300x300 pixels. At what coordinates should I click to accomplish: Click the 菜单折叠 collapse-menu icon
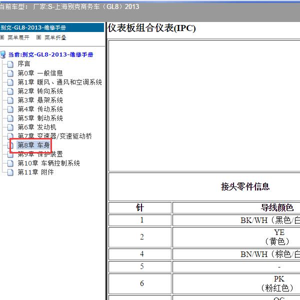(x=38, y=37)
